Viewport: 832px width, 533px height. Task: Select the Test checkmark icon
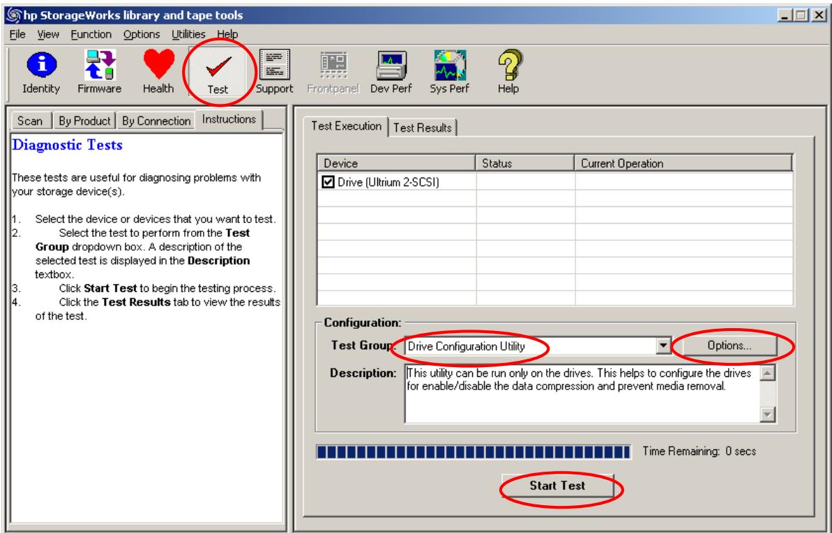click(x=218, y=72)
